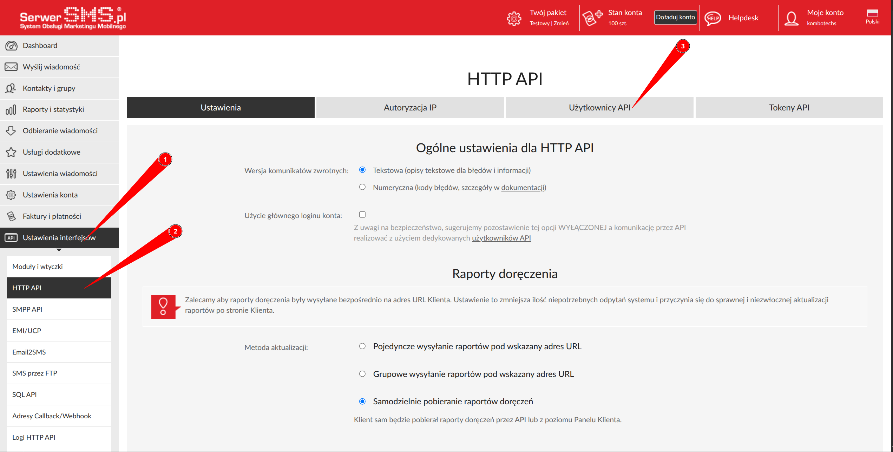Open Adresy Callback/Webhook submenu item
The height and width of the screenshot is (452, 893).
click(x=52, y=416)
